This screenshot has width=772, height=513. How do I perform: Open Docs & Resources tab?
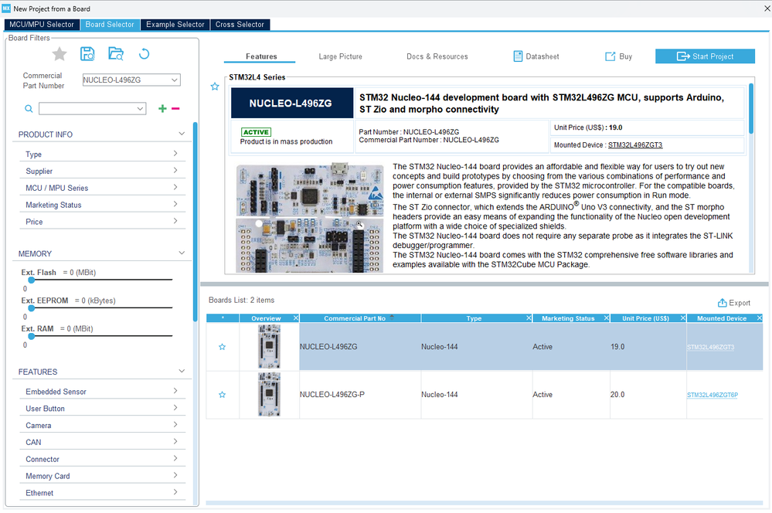click(437, 56)
